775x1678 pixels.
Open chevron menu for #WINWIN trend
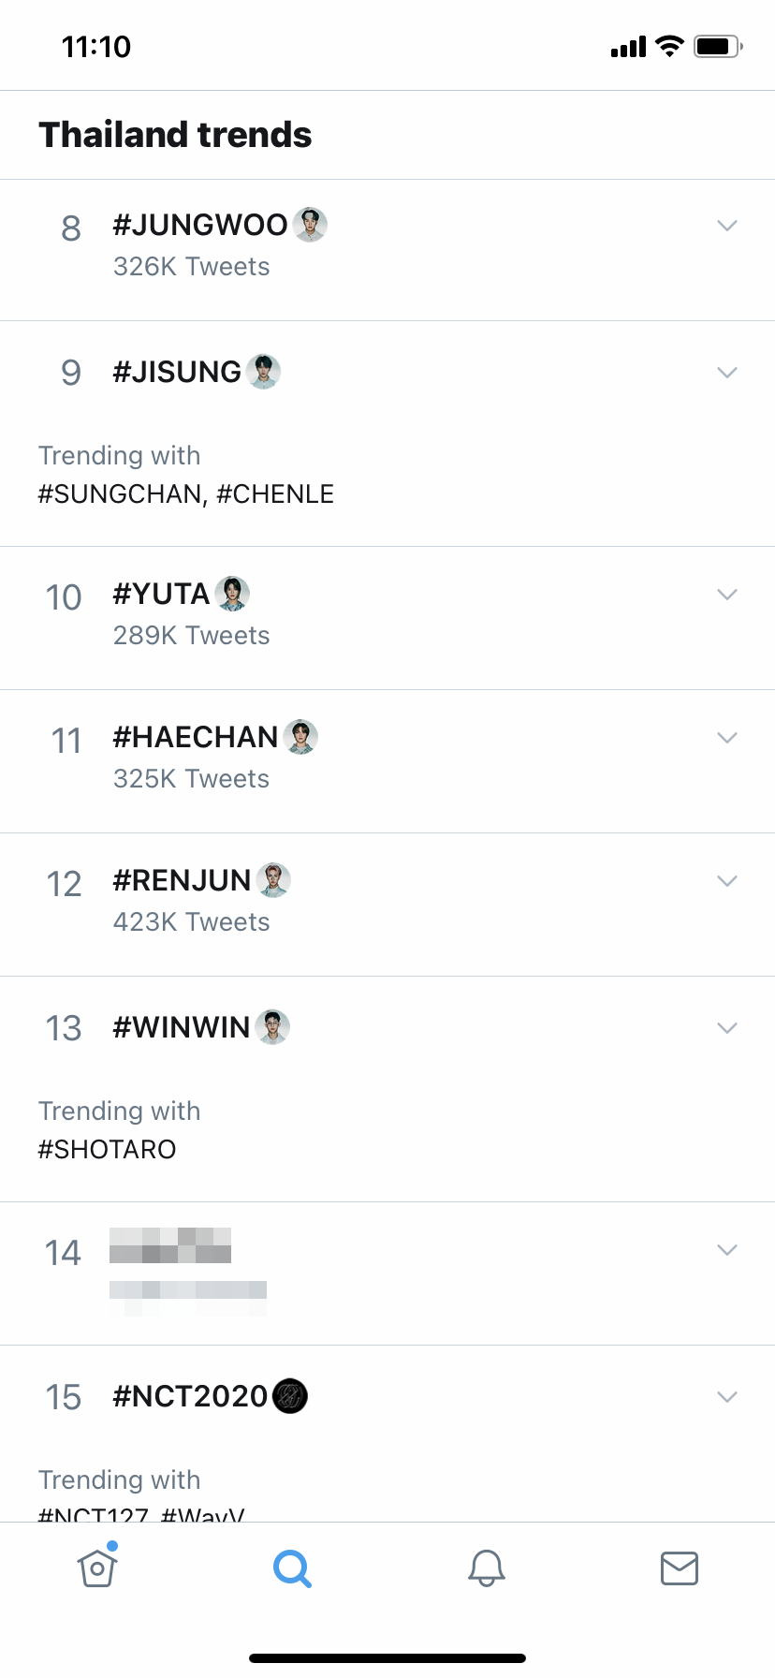(727, 1028)
